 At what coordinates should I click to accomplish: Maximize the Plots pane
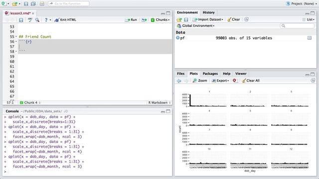pyautogui.click(x=313, y=74)
